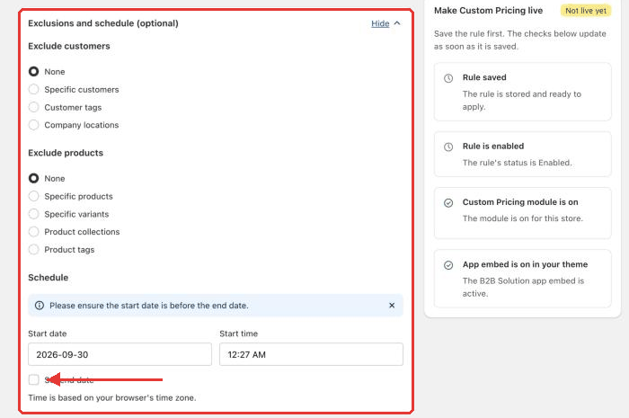Select Specific variants exclusion option

[x=34, y=214]
